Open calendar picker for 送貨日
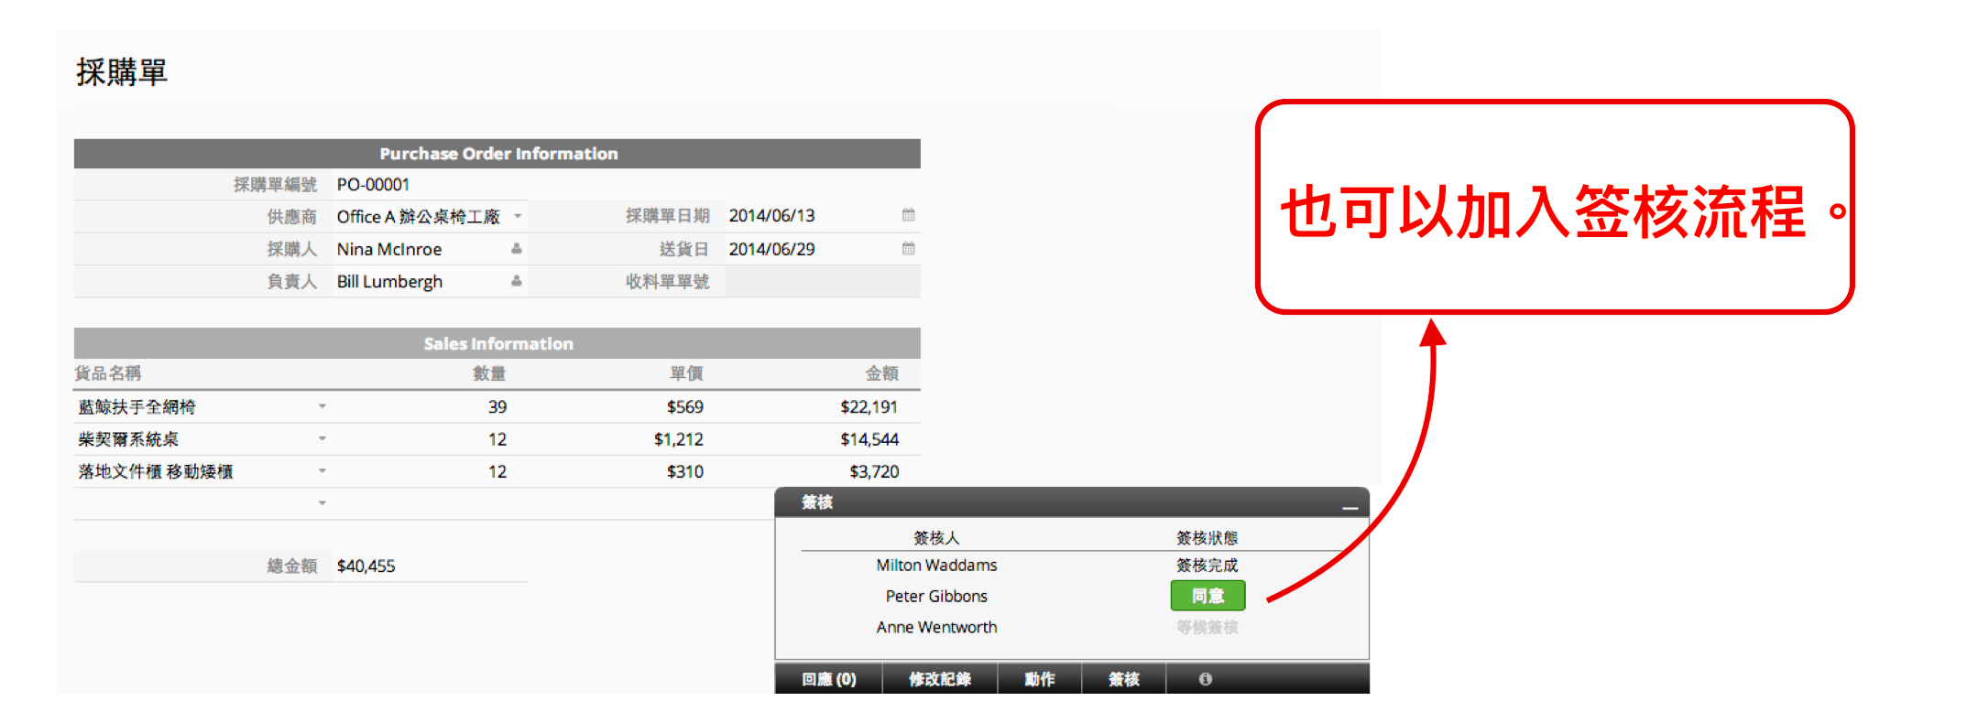1967x712 pixels. 908,248
